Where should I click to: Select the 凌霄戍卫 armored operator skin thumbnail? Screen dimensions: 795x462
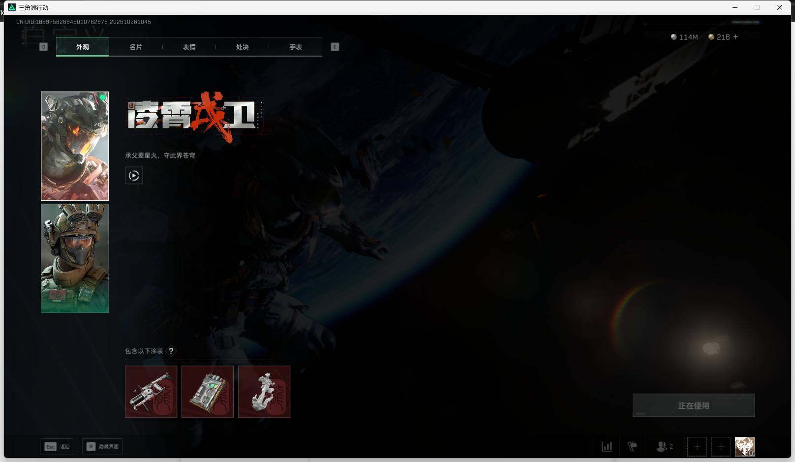pyautogui.click(x=75, y=146)
